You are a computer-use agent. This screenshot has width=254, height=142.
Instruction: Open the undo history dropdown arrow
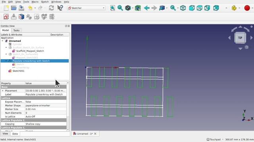pos(35,8)
